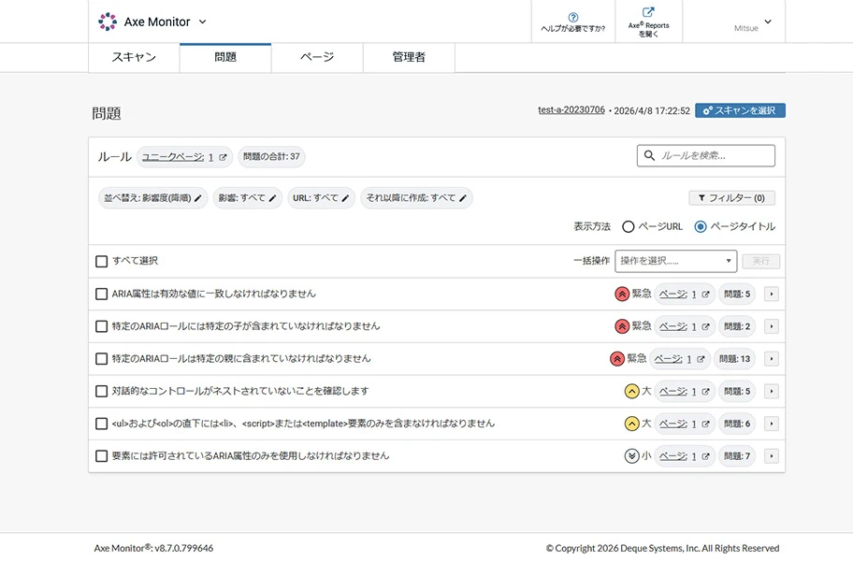853x561 pixels.
Task: Click external icon on 特定の子 row's ページ chip
Action: tap(705, 326)
